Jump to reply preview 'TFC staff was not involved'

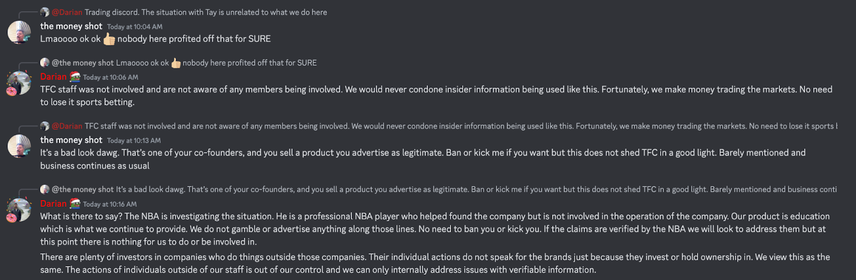pos(461,126)
